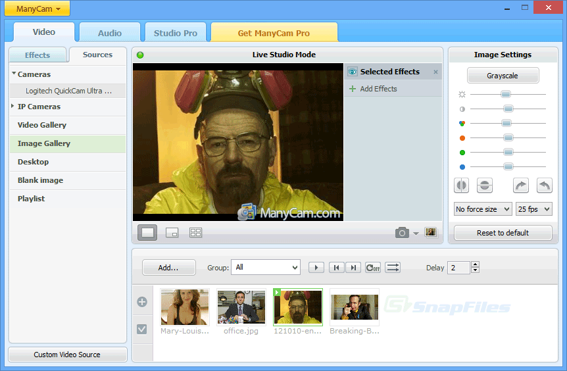
Task: Switch to the Audio tab
Action: coord(110,33)
